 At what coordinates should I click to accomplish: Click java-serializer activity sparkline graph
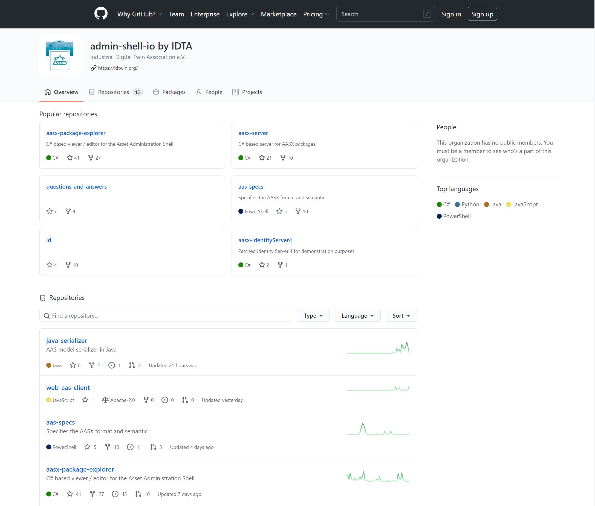pos(378,348)
